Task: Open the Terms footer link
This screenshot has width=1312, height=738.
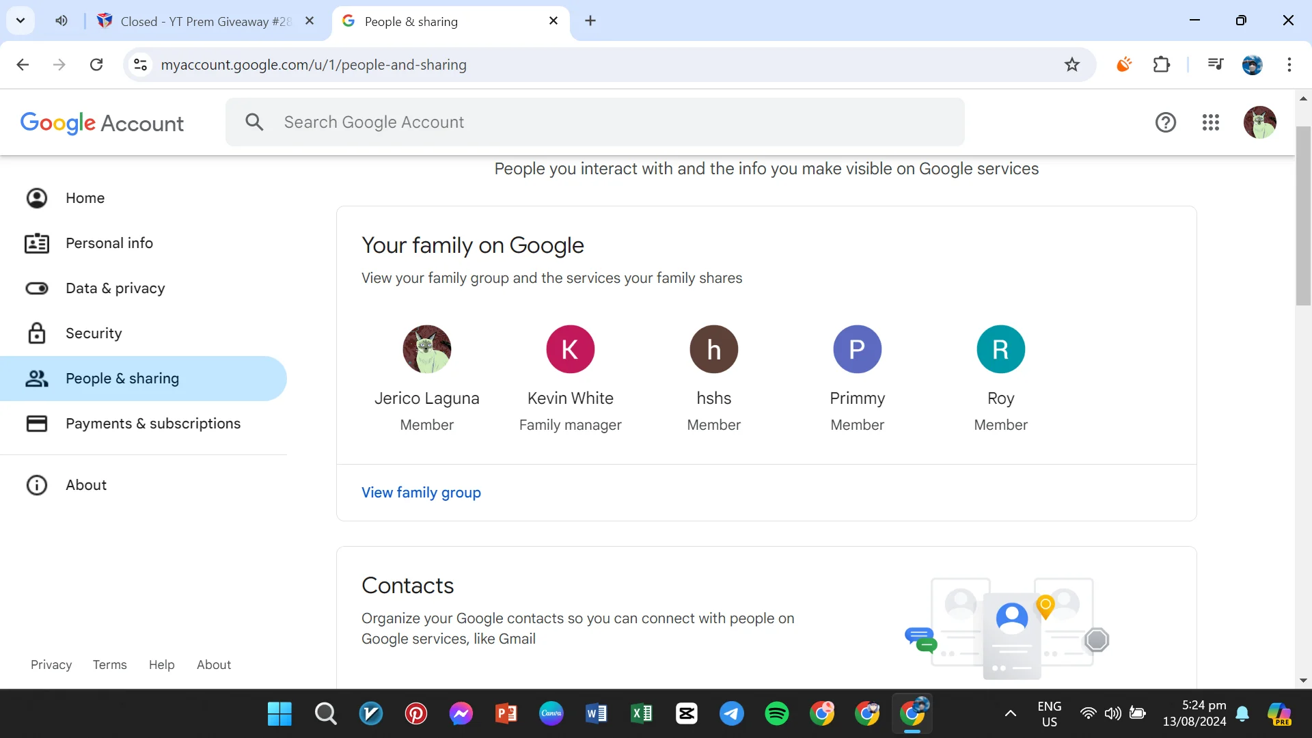Action: pos(110,665)
